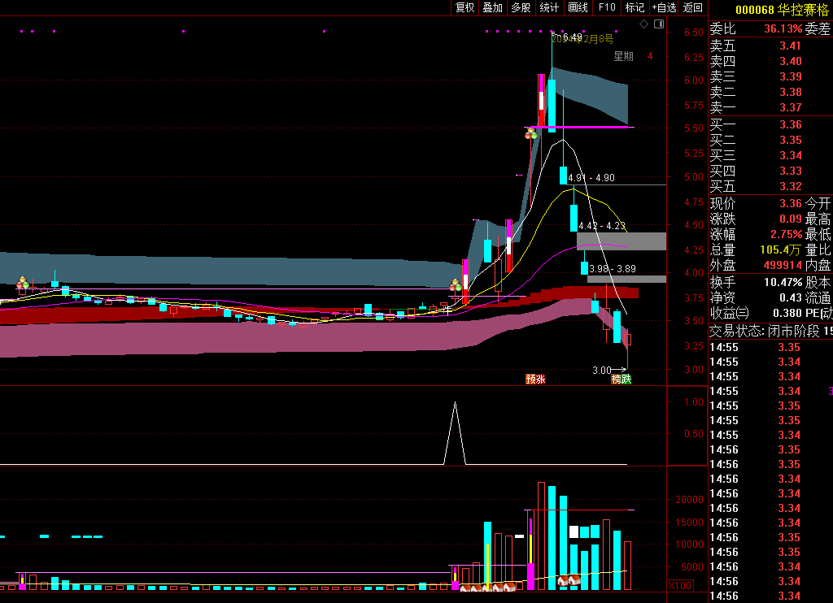Click the 预涨 marker label
833x603 pixels.
click(535, 379)
